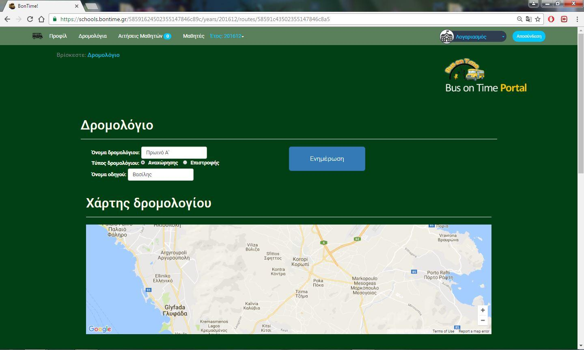The width and height of the screenshot is (584, 350).
Task: Click the browser forward arrow
Action: coord(18,19)
